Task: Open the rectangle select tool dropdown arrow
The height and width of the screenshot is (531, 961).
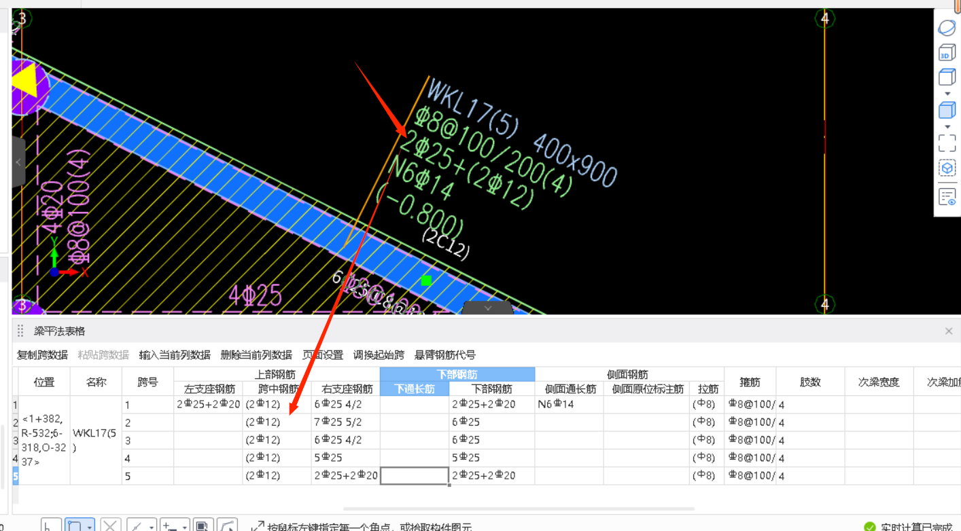Action: click(x=90, y=527)
